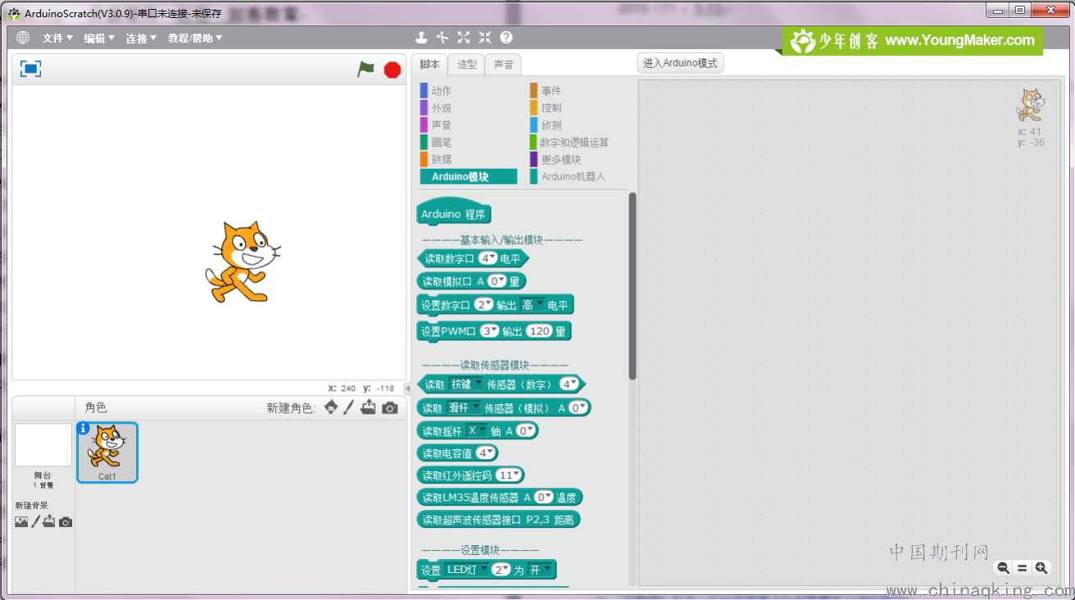Select the scissors delete tool

tap(442, 37)
